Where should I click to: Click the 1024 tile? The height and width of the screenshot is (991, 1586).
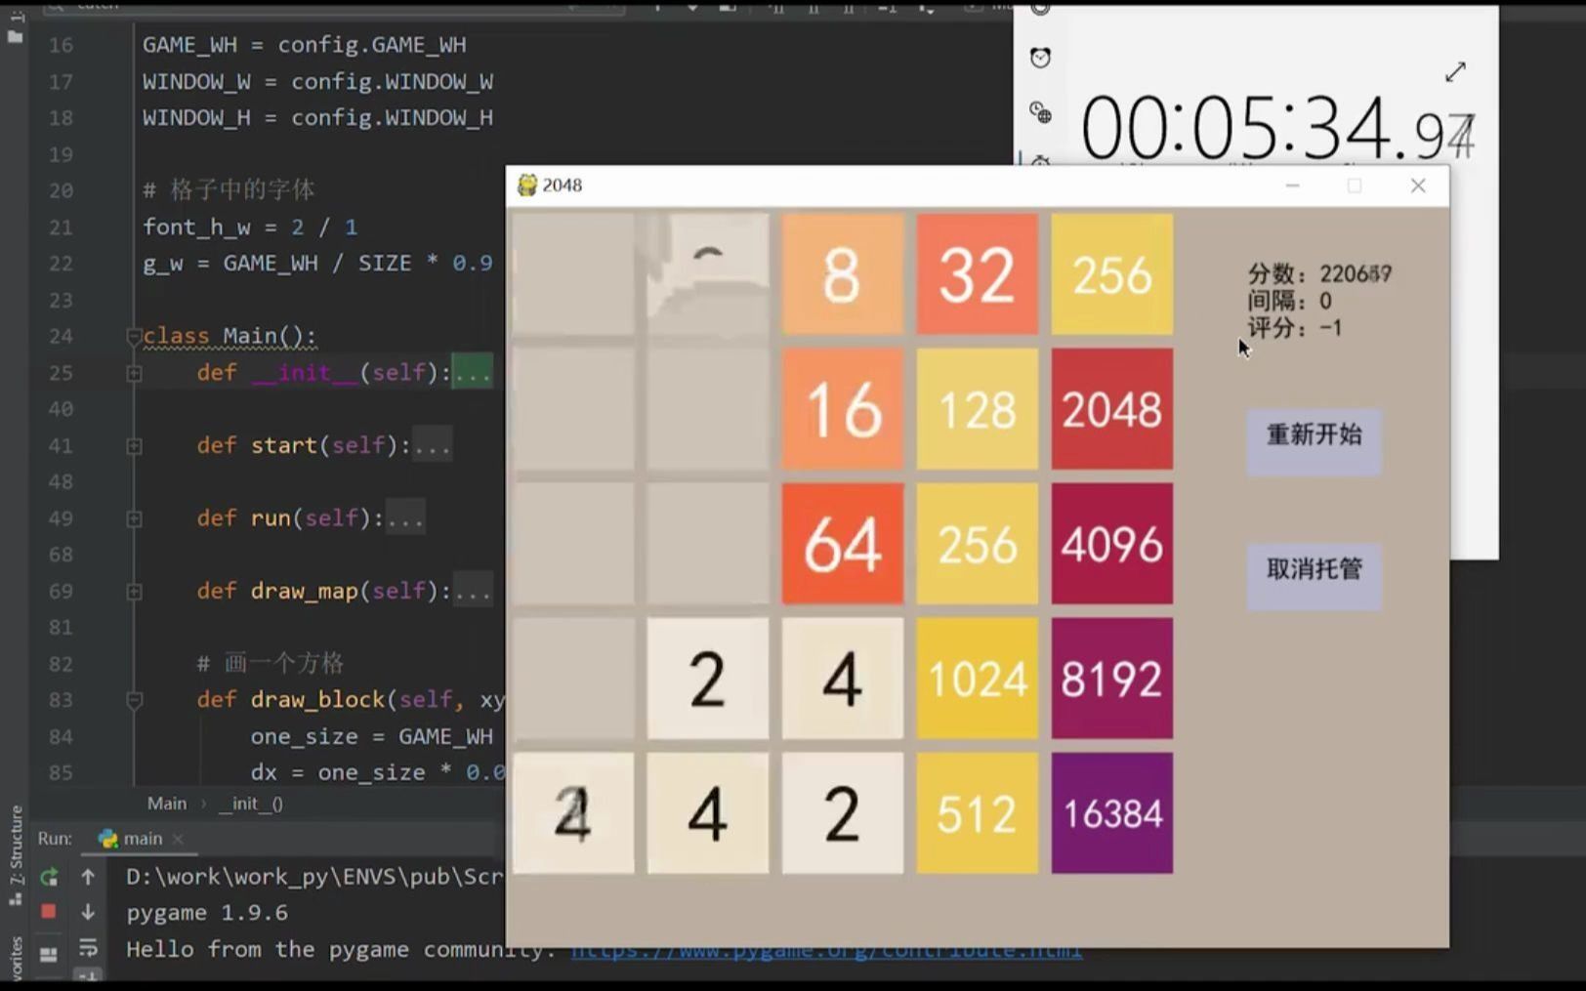pos(978,678)
